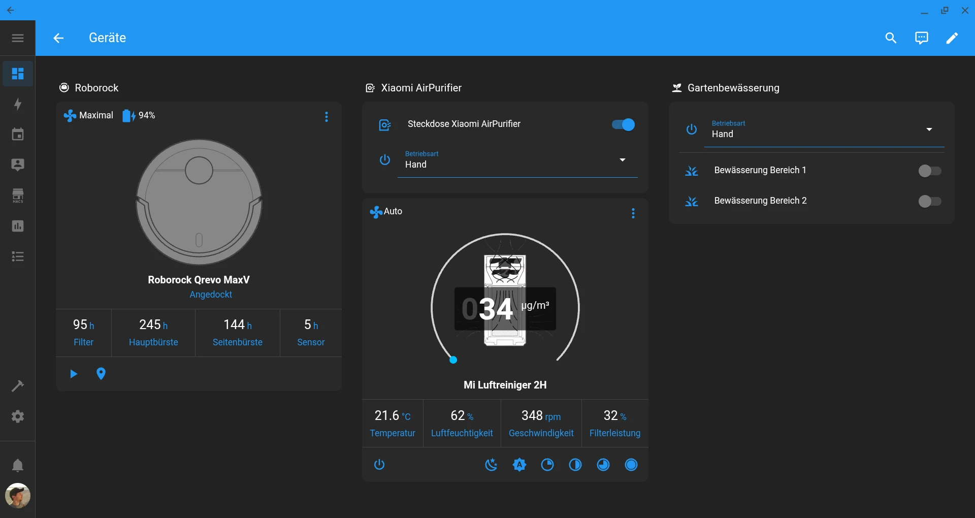975x518 pixels.
Task: Open the Energy lightning-bolt sidebar item
Action: (18, 104)
